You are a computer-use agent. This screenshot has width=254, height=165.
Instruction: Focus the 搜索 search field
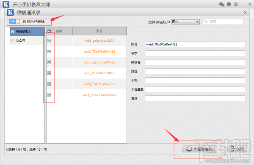(x=223, y=22)
